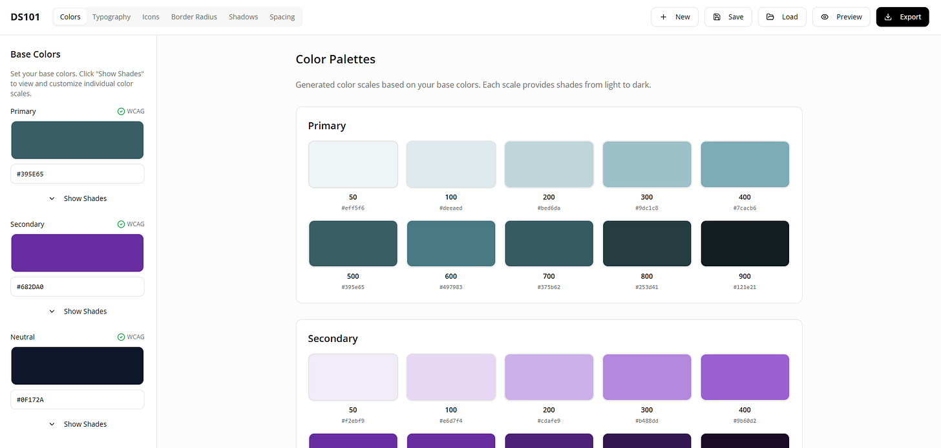Select Primary 600 swatch #497983
The height and width of the screenshot is (448, 941).
point(451,244)
